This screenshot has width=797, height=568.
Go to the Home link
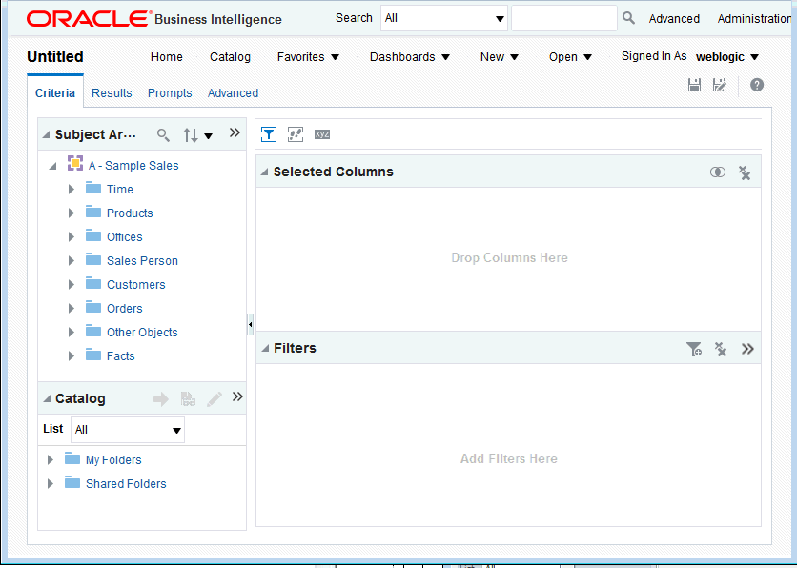pos(167,57)
